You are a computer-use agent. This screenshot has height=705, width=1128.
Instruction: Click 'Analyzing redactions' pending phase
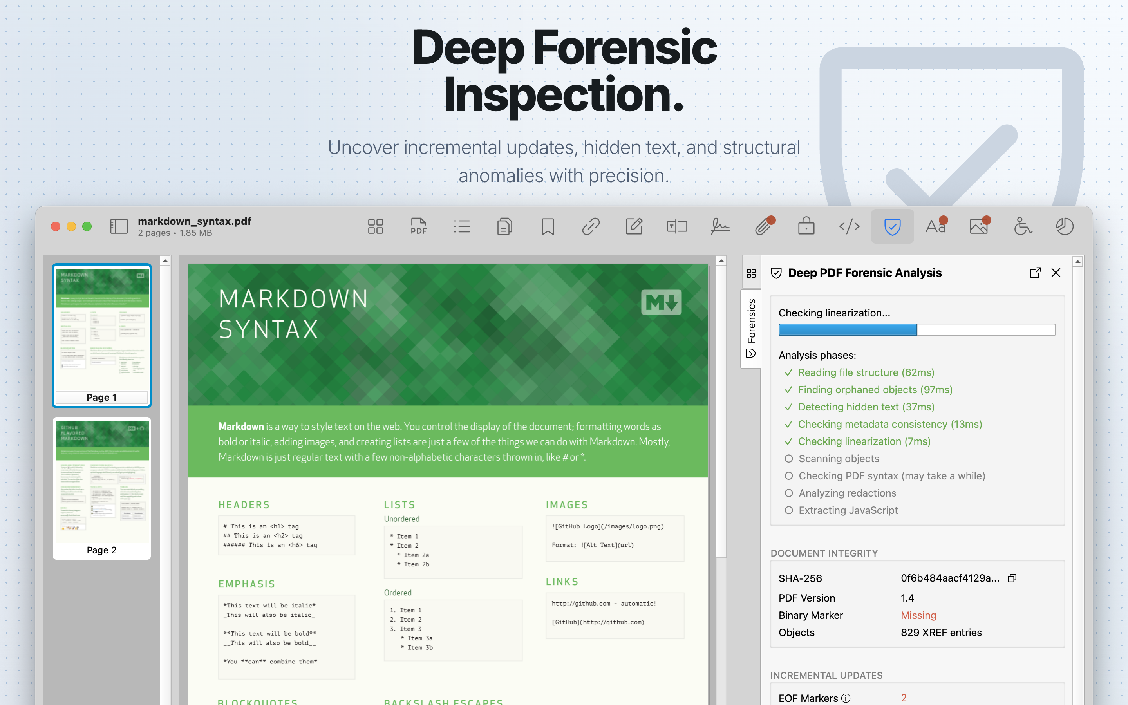[847, 493]
